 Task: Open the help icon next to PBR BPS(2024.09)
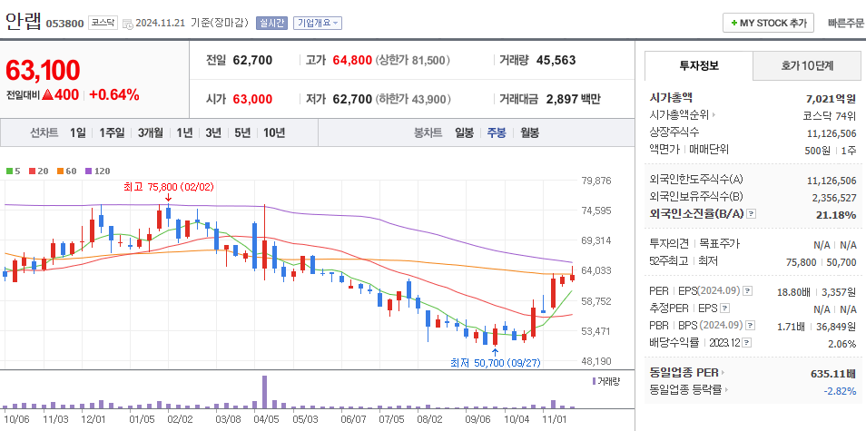[751, 326]
